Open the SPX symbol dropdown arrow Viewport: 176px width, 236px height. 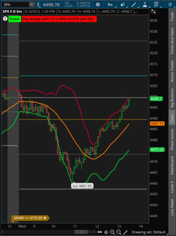click(x=32, y=5)
